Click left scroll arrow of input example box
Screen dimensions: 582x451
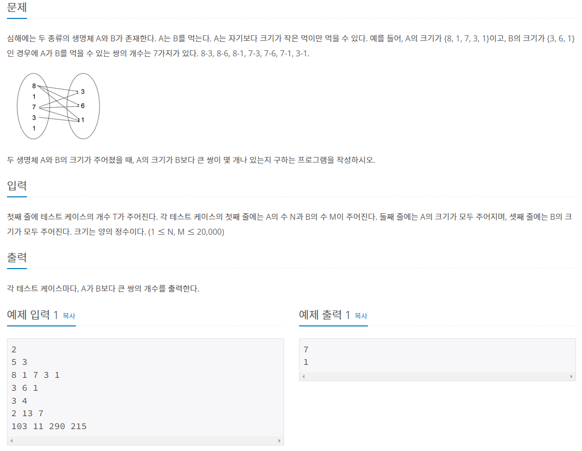point(12,441)
